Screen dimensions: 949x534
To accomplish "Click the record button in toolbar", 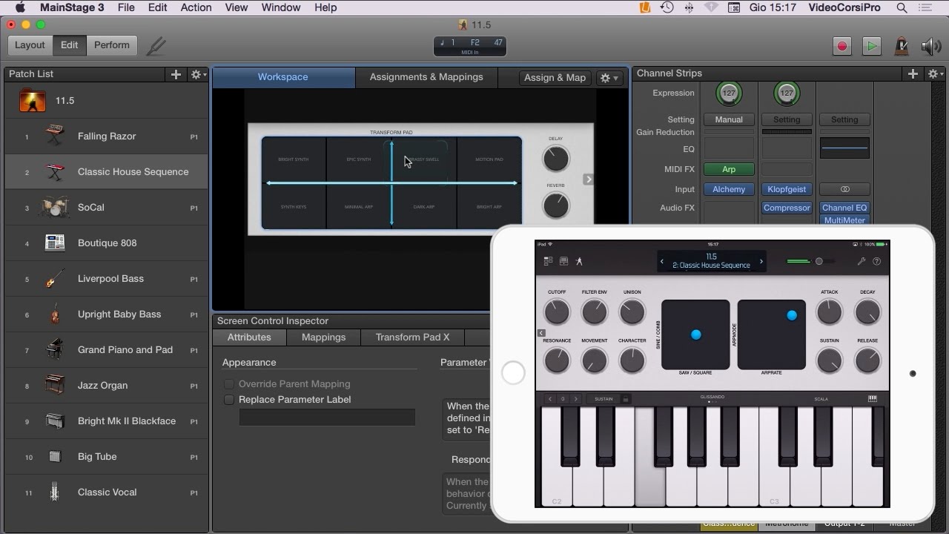I will [x=841, y=46].
